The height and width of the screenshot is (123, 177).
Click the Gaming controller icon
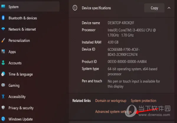(x=3, y=85)
